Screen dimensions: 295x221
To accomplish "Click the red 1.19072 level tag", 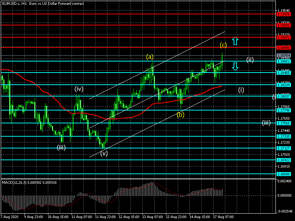I will [x=284, y=38].
